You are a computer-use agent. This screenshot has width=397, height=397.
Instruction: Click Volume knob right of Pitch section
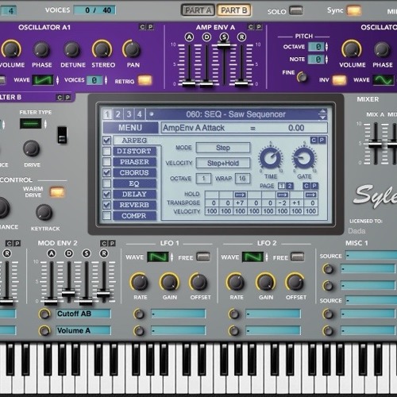pos(352,49)
